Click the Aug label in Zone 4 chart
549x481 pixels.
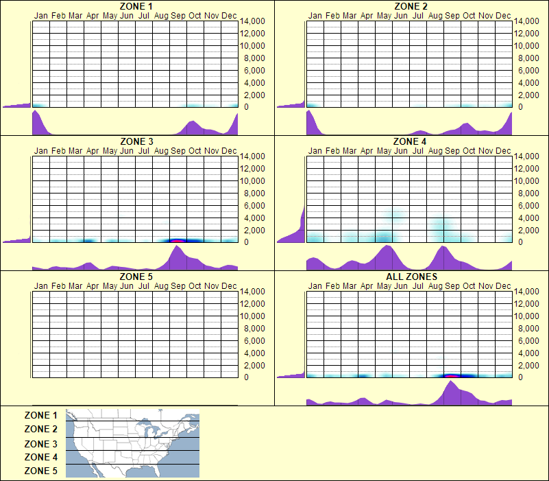(435, 151)
